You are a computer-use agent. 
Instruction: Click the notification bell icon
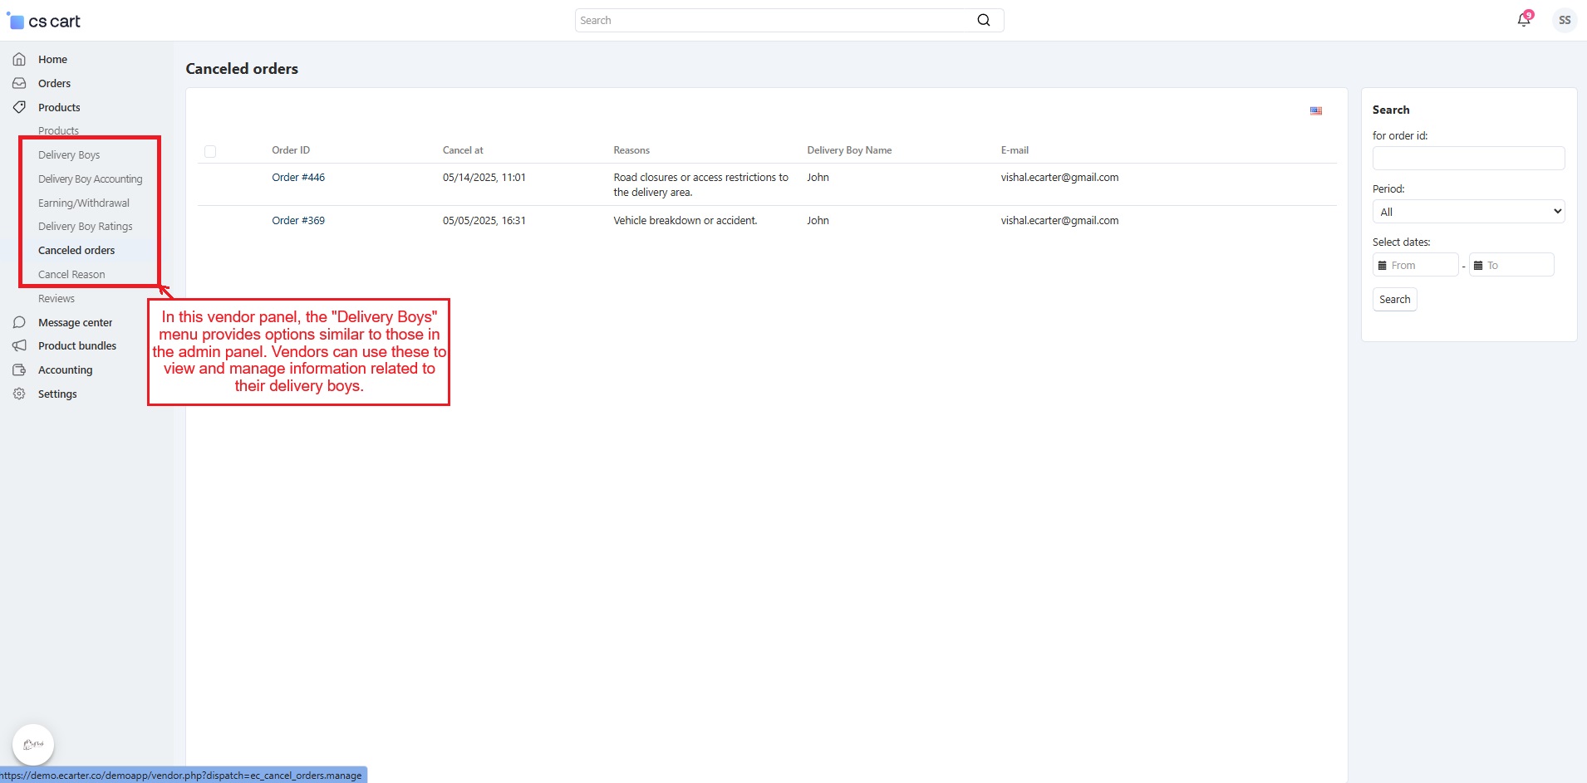(1523, 20)
